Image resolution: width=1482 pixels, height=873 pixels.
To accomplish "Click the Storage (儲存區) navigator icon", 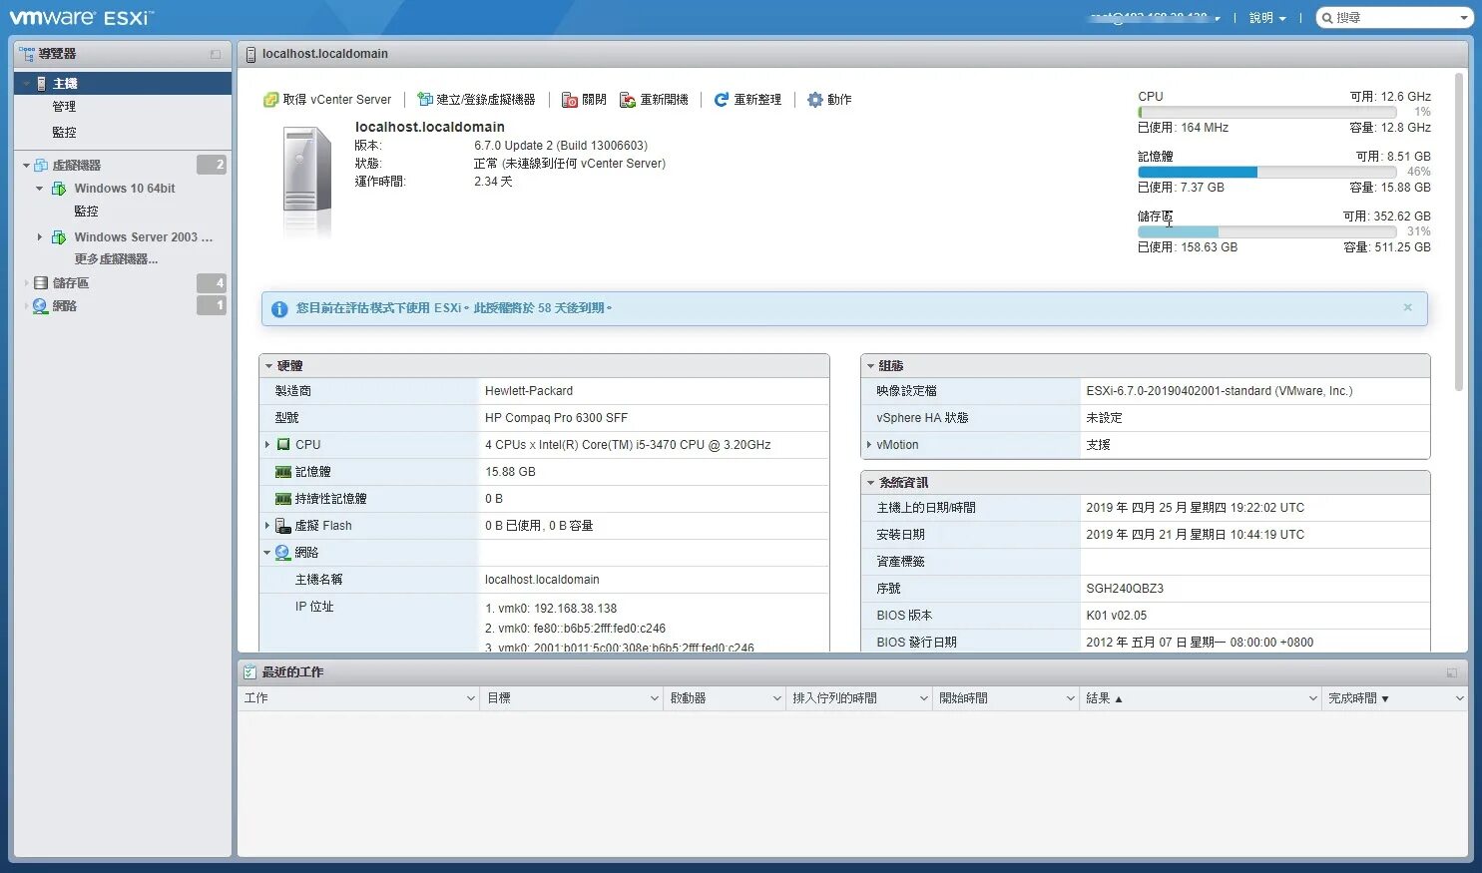I will tap(41, 283).
